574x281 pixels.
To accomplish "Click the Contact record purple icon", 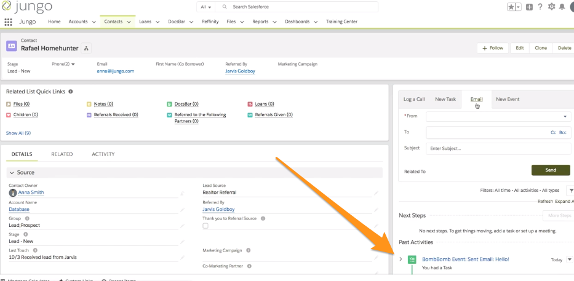I will click(11, 46).
